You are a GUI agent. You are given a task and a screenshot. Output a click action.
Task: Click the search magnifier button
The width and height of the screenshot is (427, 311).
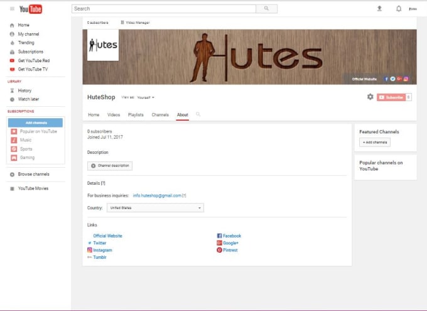click(x=266, y=9)
